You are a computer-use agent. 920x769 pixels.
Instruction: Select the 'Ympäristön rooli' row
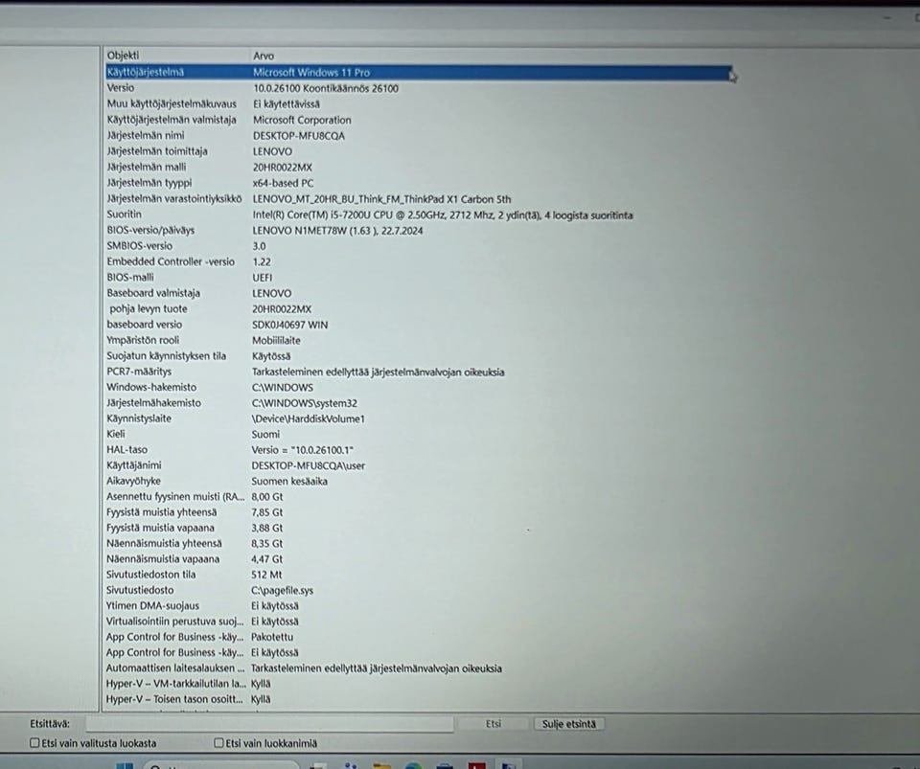point(143,340)
